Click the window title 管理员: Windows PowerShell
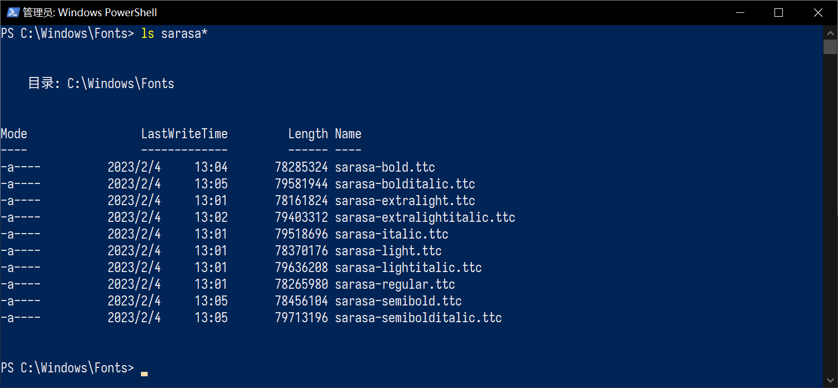This screenshot has height=388, width=838. [89, 12]
